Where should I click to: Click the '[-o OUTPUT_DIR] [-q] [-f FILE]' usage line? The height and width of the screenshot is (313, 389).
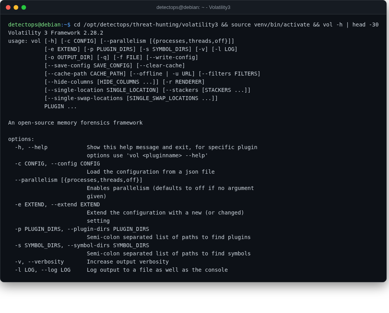pos(121,57)
